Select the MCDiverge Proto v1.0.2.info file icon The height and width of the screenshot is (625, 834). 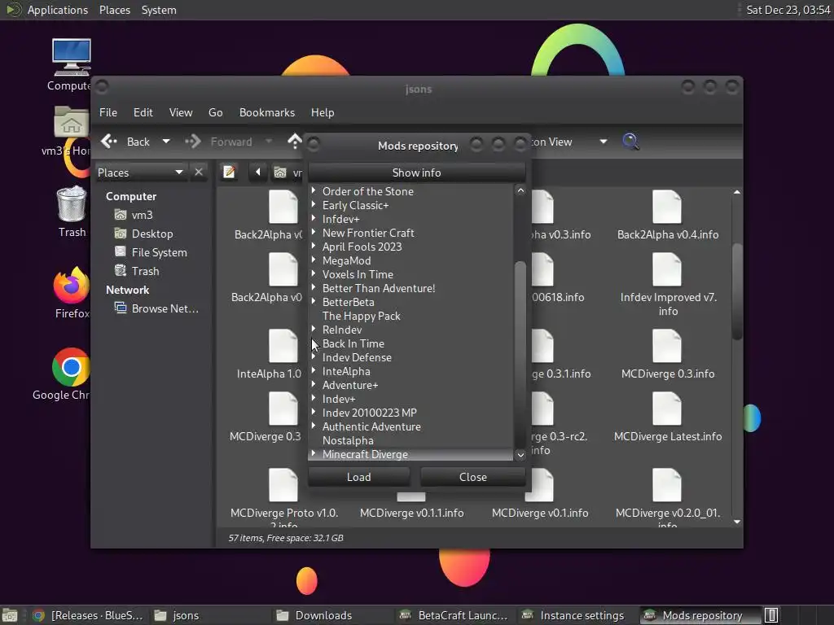[283, 485]
